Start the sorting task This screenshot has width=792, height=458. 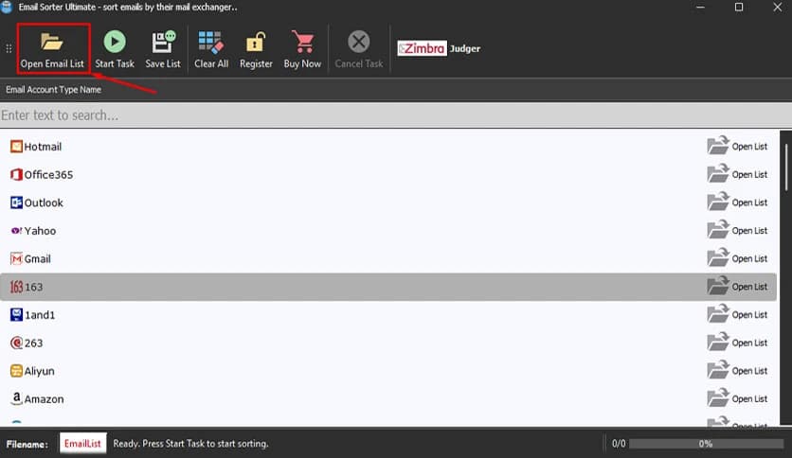tap(115, 50)
